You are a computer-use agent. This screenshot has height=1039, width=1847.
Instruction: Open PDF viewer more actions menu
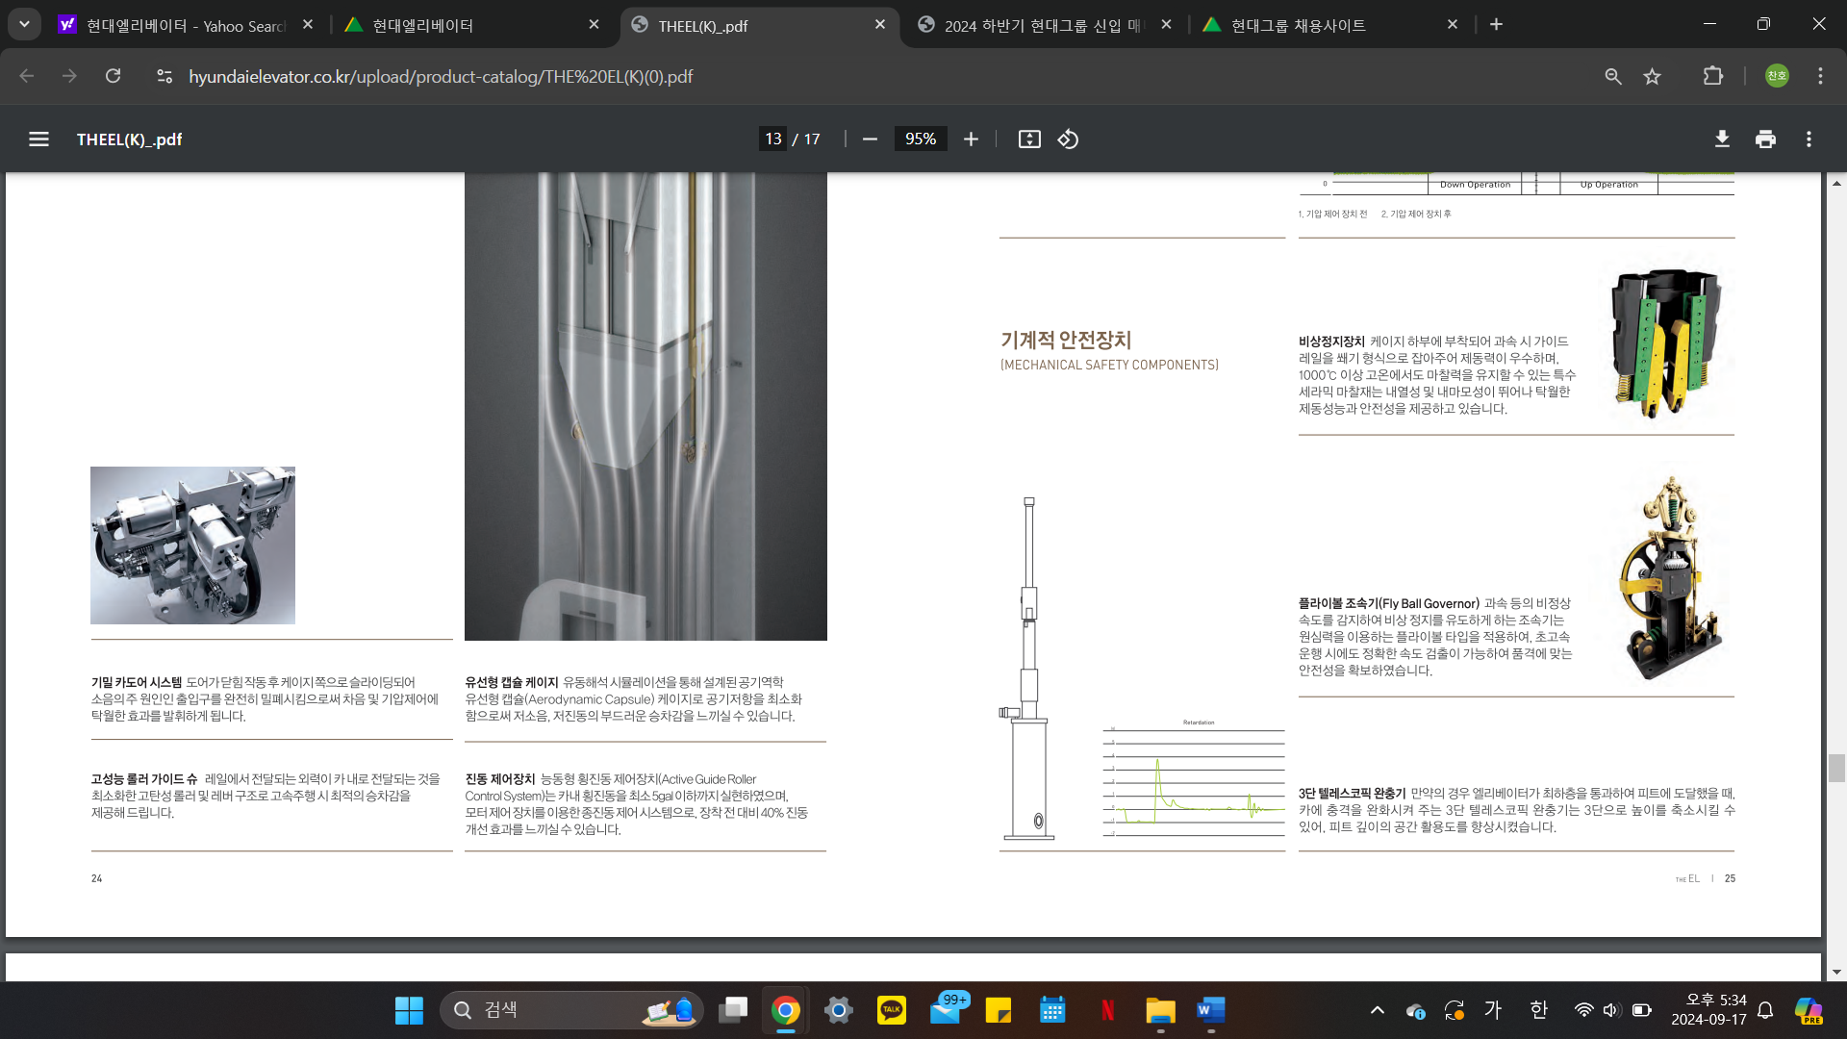click(x=1809, y=139)
